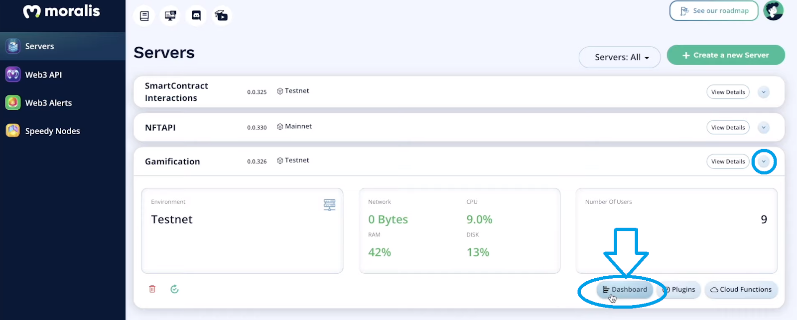The width and height of the screenshot is (797, 320).
Task: Click the Servers page heading
Action: point(164,53)
